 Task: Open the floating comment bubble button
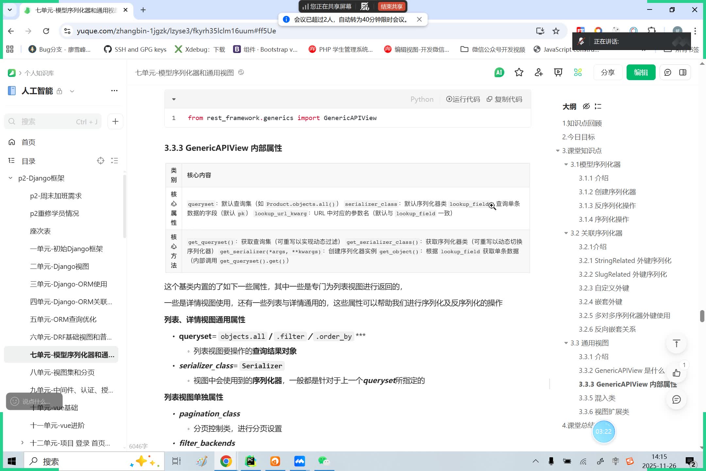coord(676,399)
